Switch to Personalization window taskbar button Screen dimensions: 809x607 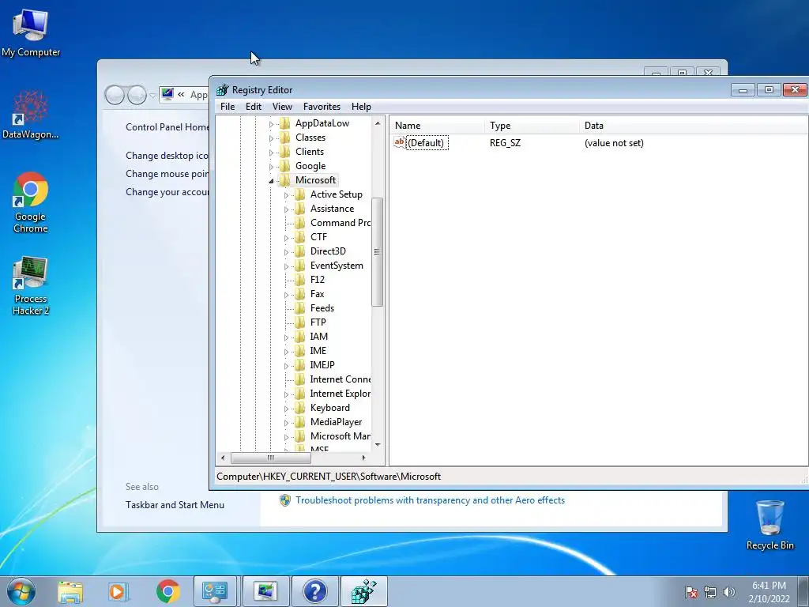[x=265, y=591]
